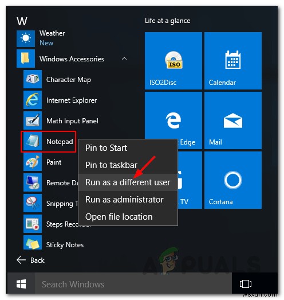284x300 pixels.
Task: Click the Windows Accessories folder icon
Action: [x=26, y=59]
